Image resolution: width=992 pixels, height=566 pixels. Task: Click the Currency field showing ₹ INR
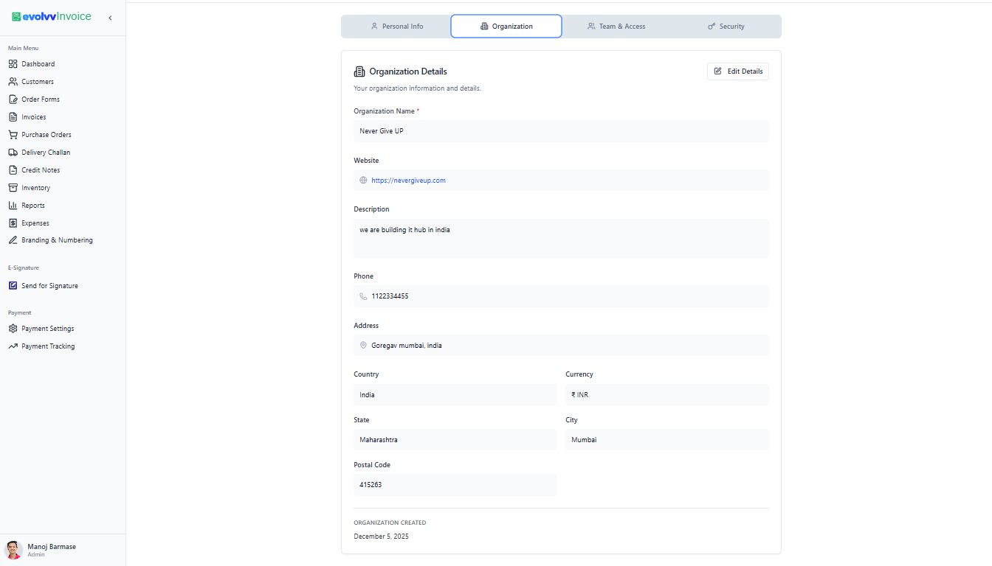click(x=667, y=395)
